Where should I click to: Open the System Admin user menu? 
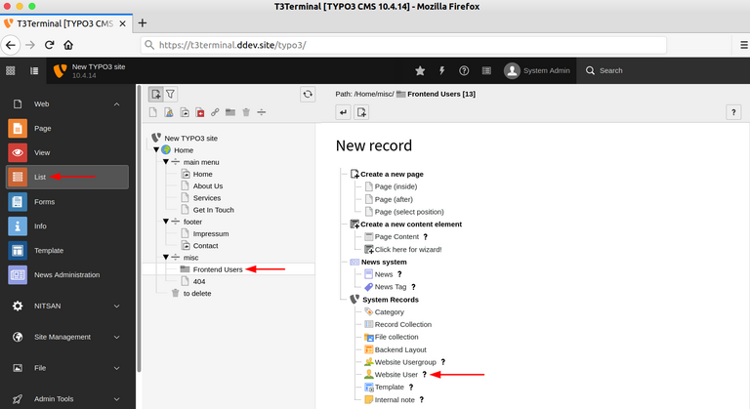pos(535,70)
